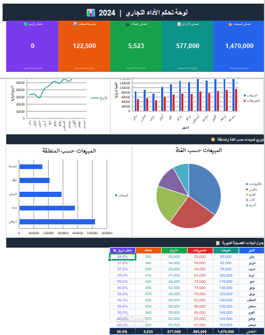
Task: Select cell with value 33,000
Action: 174,257
